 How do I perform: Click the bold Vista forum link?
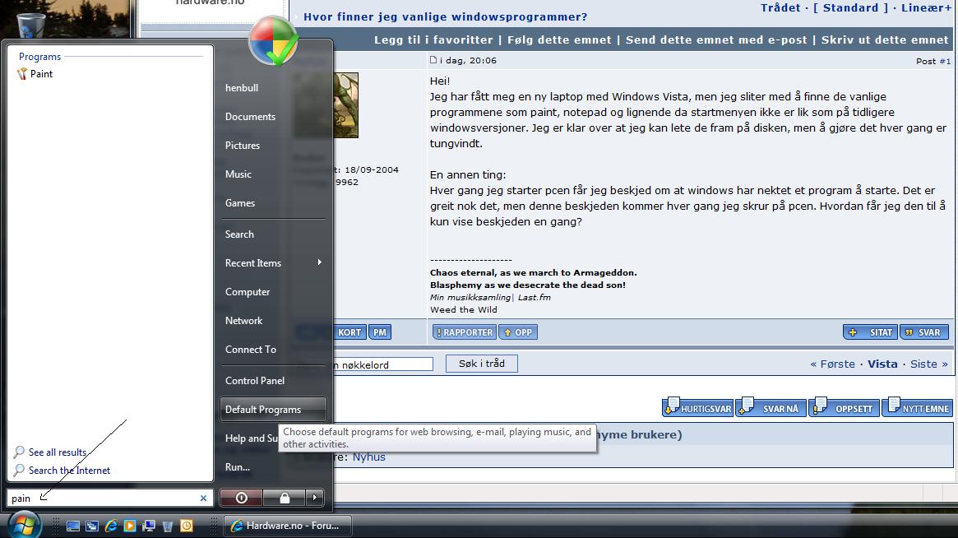click(x=882, y=364)
